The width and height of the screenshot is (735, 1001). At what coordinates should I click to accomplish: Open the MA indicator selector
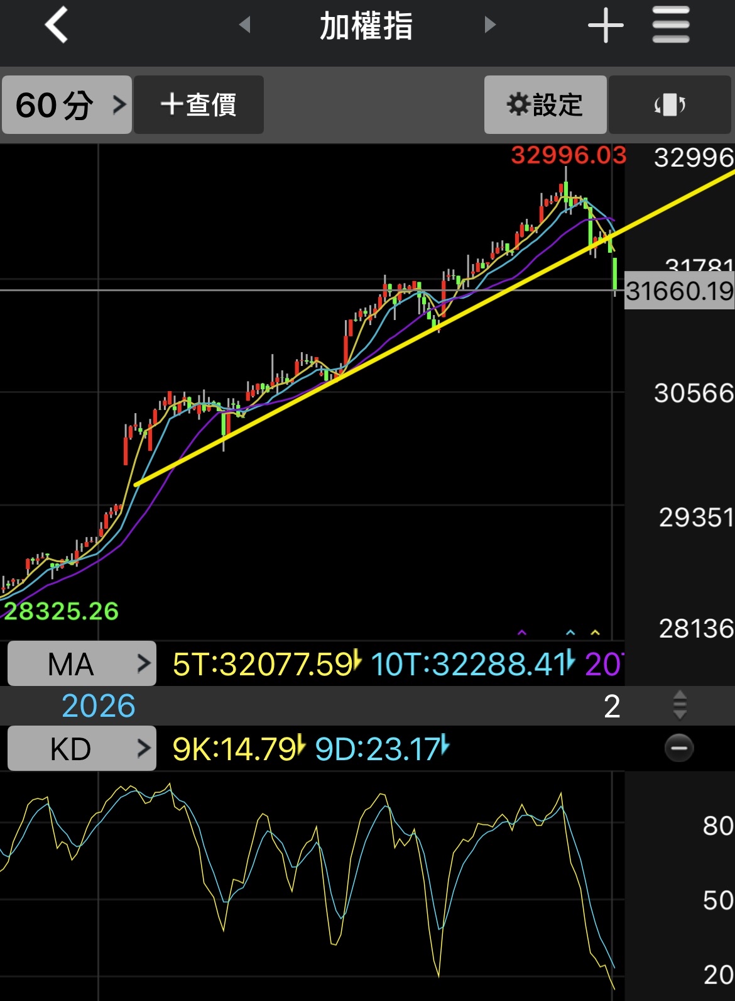point(82,663)
